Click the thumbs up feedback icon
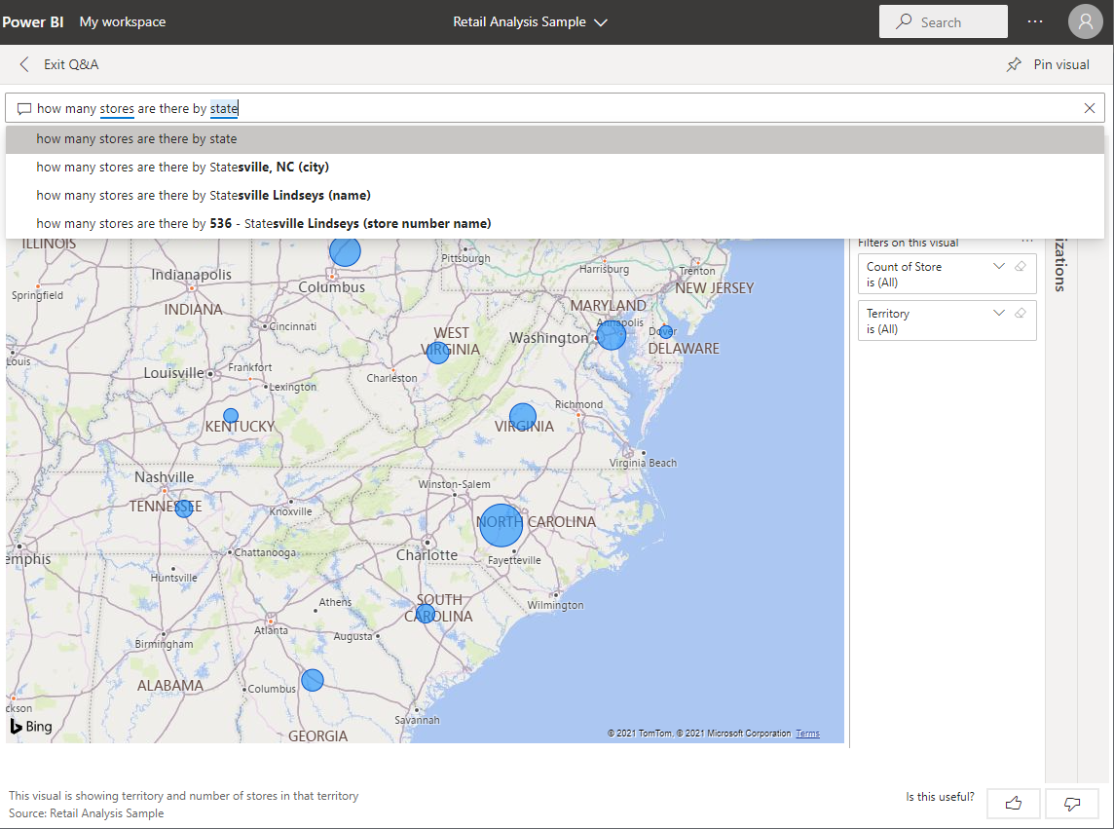Viewport: 1114px width, 829px height. [x=1013, y=804]
